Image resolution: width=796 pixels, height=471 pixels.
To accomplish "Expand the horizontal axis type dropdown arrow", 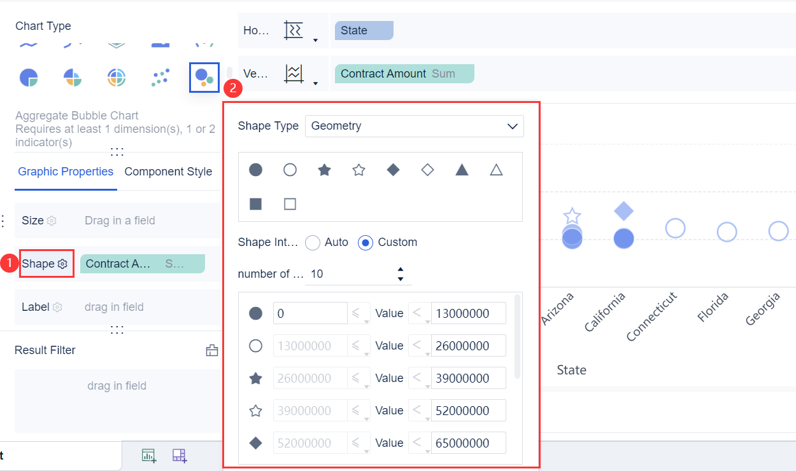I will 315,41.
